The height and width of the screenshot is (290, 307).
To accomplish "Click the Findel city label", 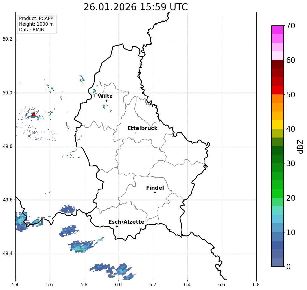I will tap(155, 188).
